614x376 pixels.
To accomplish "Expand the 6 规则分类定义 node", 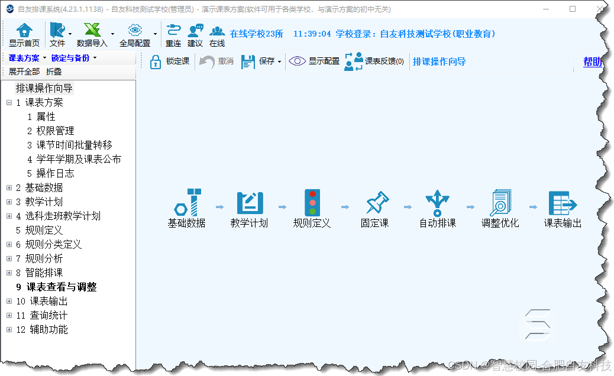I will pyautogui.click(x=9, y=245).
